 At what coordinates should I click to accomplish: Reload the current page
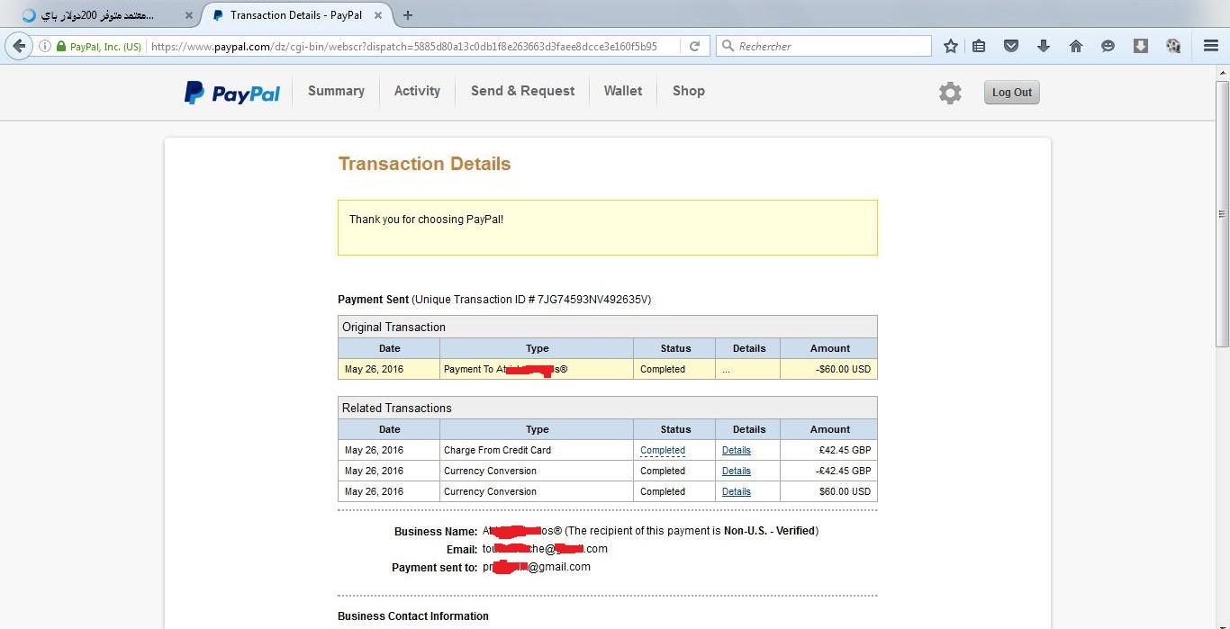694,47
